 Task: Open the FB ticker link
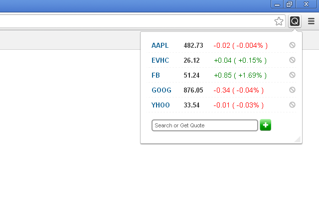pos(156,75)
